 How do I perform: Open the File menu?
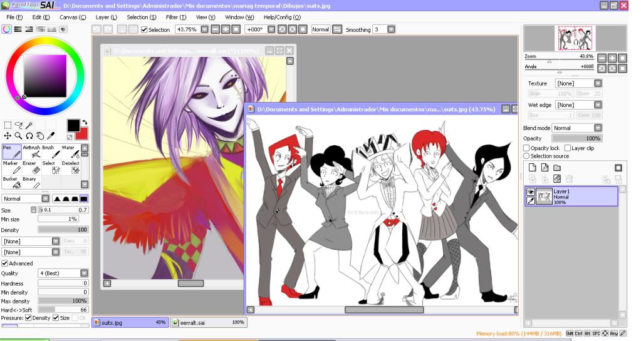tap(14, 17)
